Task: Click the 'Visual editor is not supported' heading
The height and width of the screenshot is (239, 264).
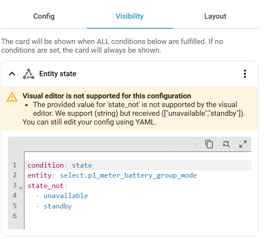Action: pos(107,96)
